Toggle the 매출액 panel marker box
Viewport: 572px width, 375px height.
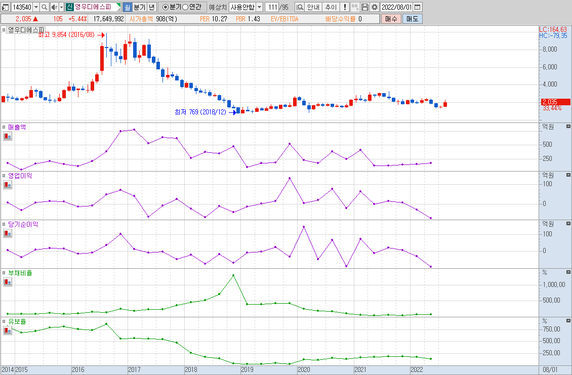[4, 127]
